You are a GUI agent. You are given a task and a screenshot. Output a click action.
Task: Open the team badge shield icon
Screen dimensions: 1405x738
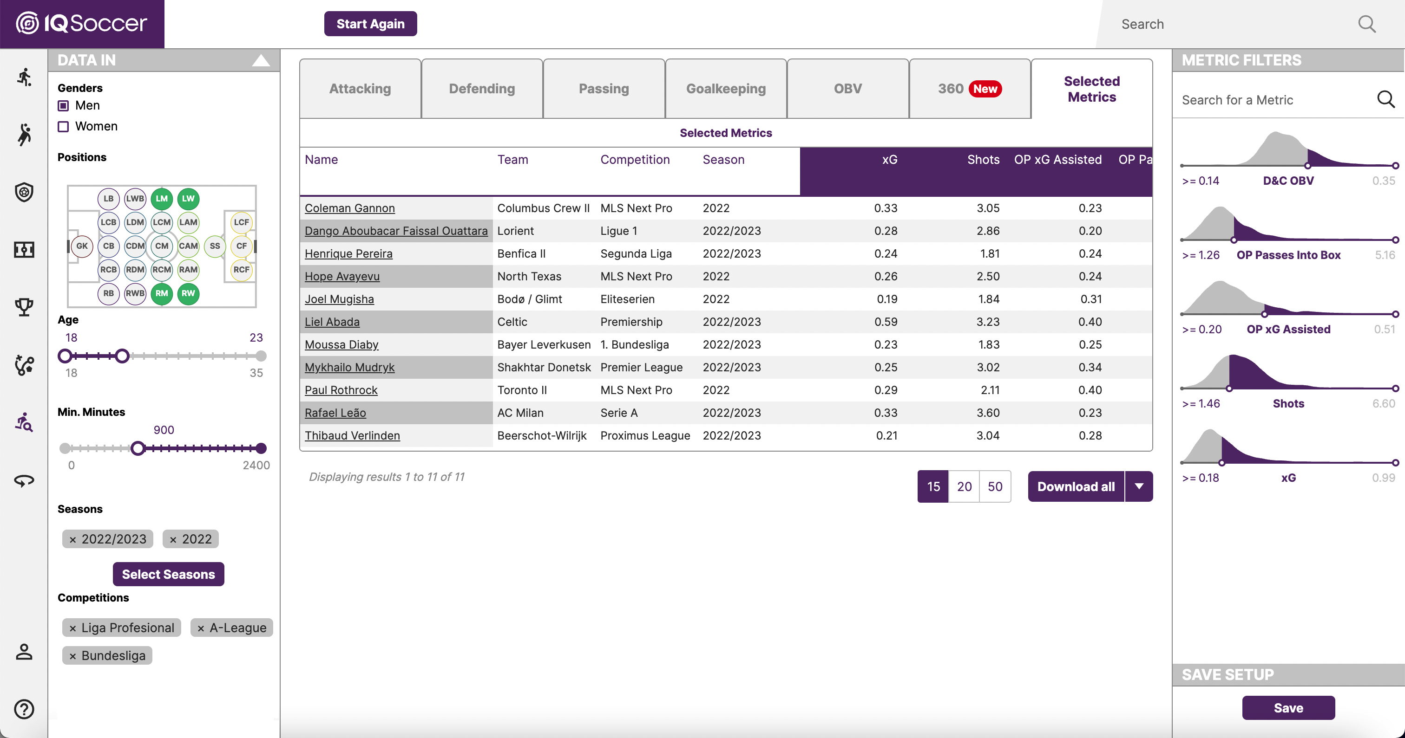(x=24, y=192)
